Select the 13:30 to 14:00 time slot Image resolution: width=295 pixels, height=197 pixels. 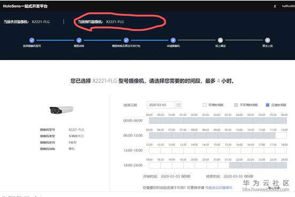tap(189, 150)
